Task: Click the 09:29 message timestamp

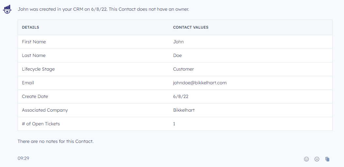Action: tap(24, 158)
